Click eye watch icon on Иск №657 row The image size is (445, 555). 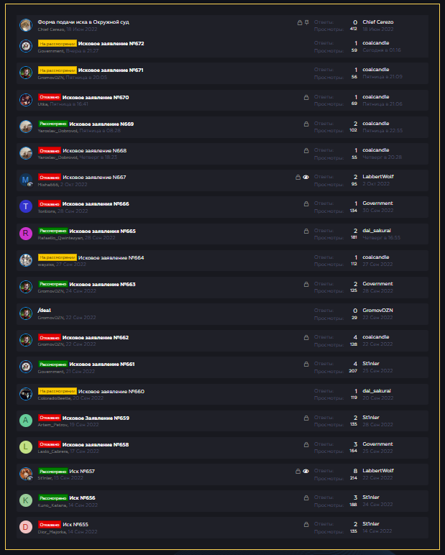point(306,471)
